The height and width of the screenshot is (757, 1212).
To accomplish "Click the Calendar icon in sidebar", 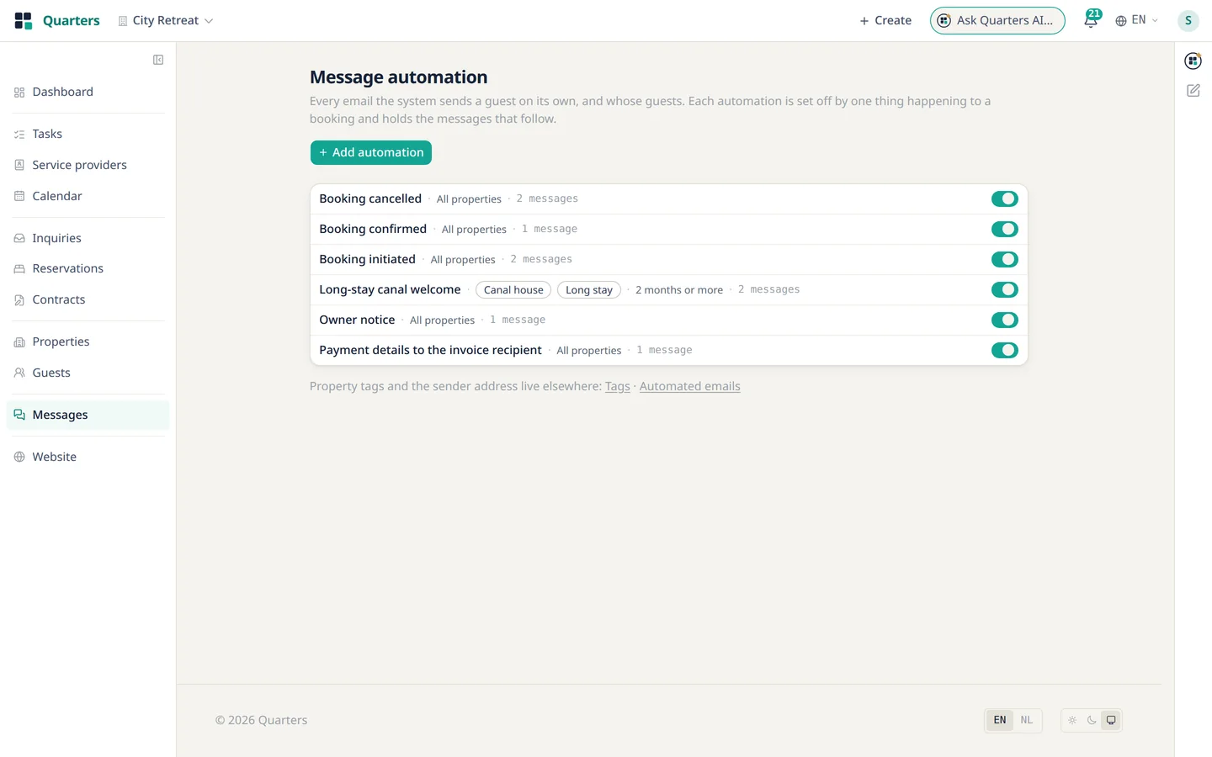I will [x=19, y=196].
